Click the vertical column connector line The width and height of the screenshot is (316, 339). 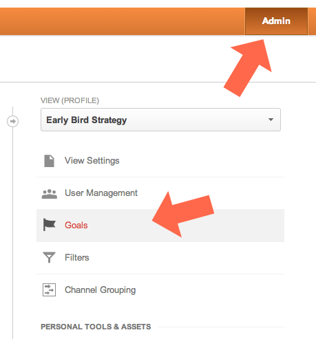pos(12,229)
